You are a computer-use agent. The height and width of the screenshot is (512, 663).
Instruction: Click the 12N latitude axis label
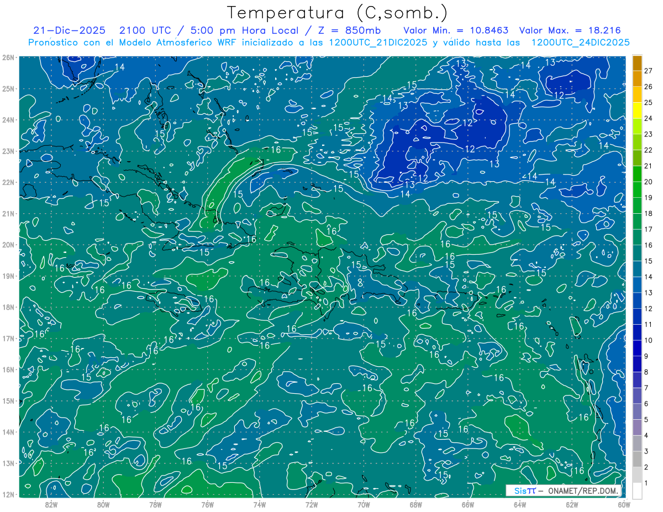pyautogui.click(x=8, y=494)
